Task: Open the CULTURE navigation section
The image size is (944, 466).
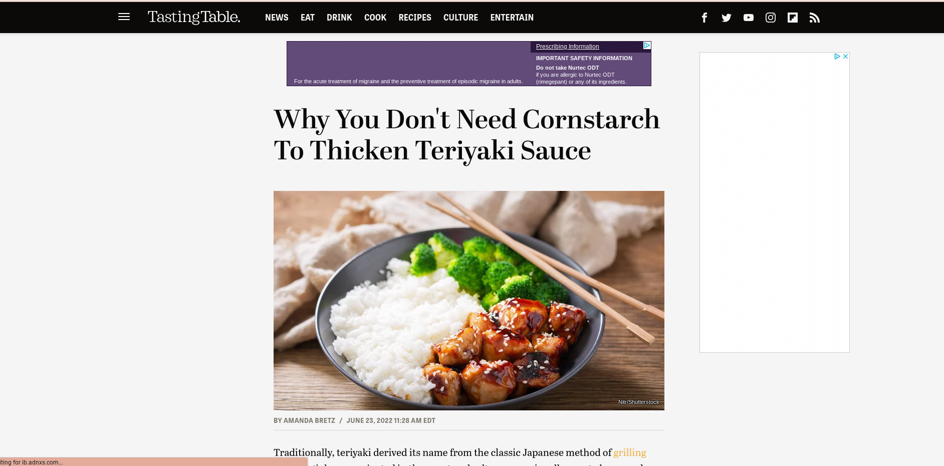Action: 460,18
